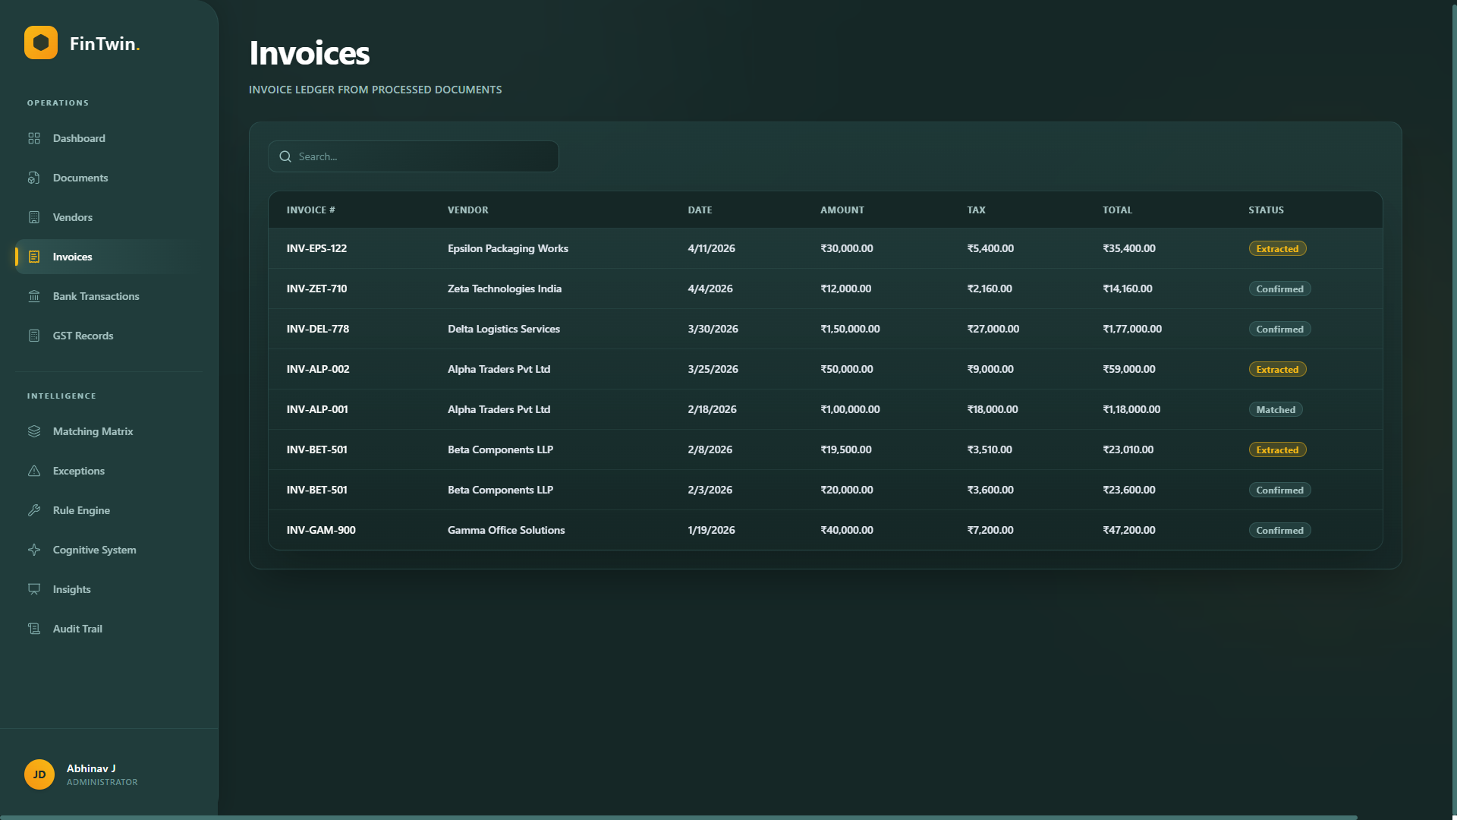1457x820 pixels.
Task: Click the horizontal scrollbar at the bottom
Action: click(x=678, y=817)
